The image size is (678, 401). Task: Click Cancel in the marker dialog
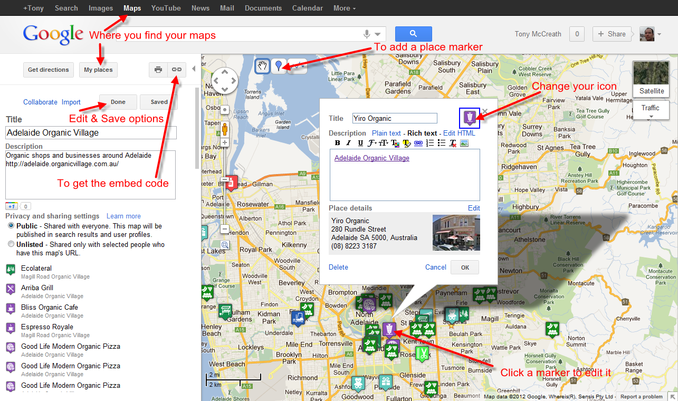point(436,267)
